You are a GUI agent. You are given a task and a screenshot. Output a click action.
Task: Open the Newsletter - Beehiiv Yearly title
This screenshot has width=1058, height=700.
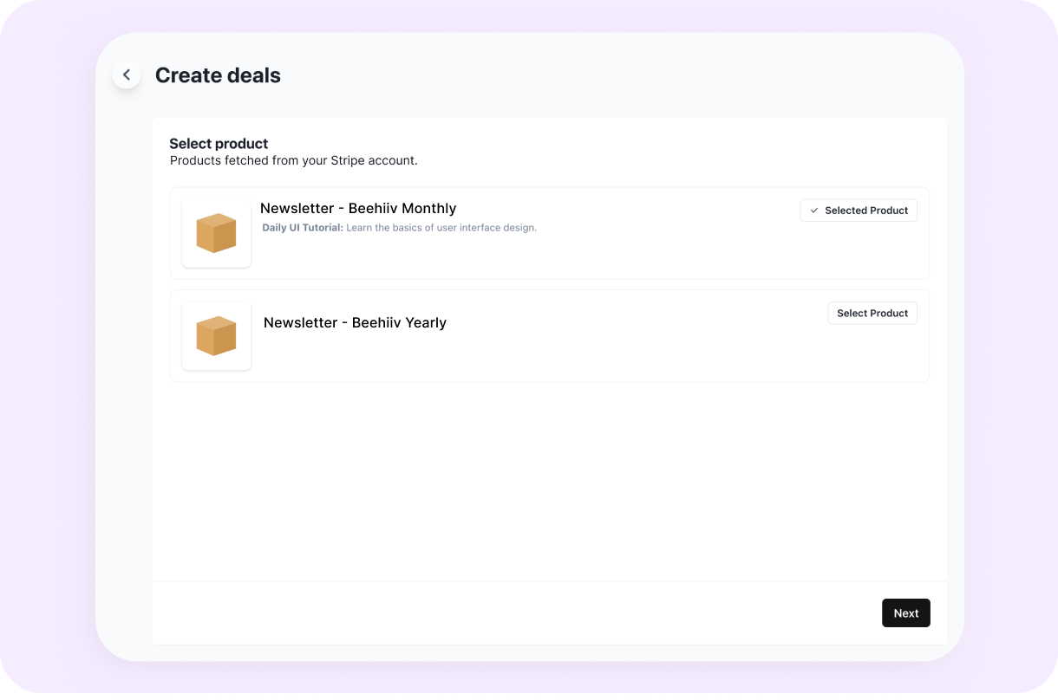coord(355,323)
